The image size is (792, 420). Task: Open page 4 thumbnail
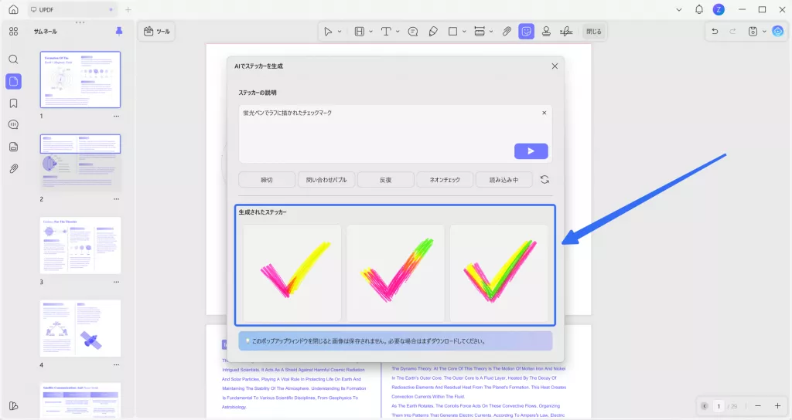[x=80, y=328]
